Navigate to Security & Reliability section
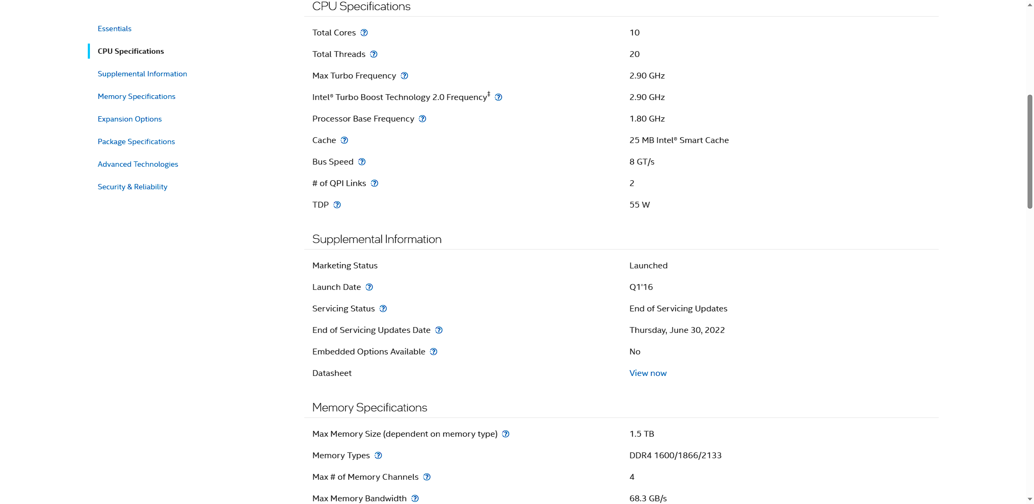 (132, 187)
